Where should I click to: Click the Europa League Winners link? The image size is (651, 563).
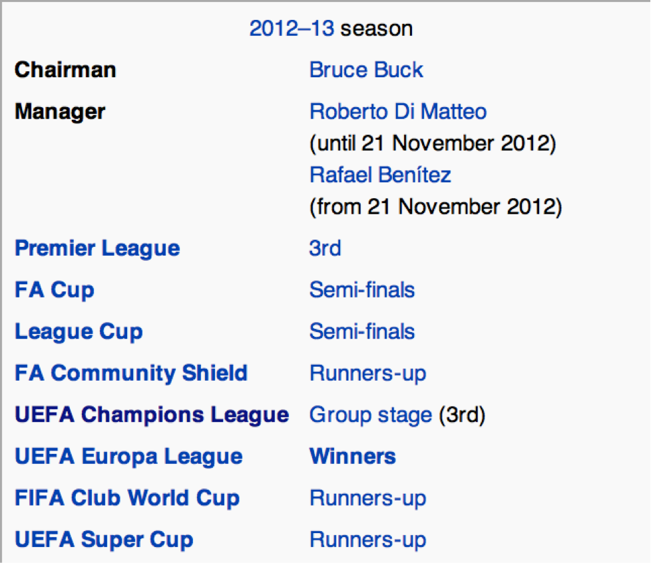(x=353, y=457)
